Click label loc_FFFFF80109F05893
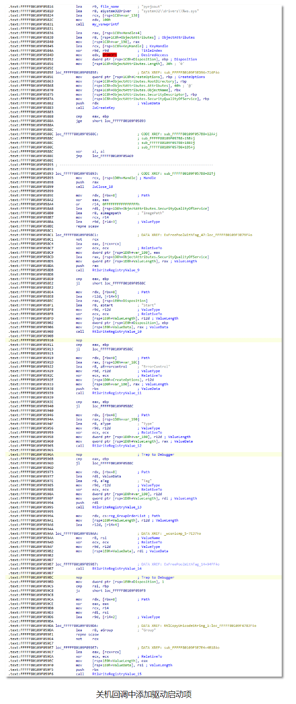This screenshot has height=704, width=296. (76, 173)
